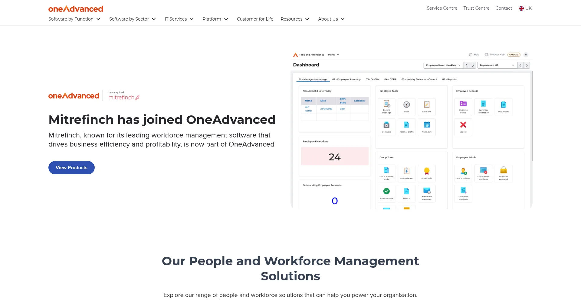Screen dimensions: 581x300
Task: Open the Scheduled messages icon
Action: [427, 194]
